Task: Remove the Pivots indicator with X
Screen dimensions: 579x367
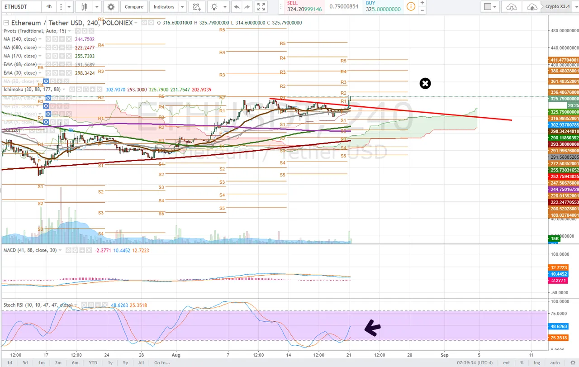Action: [x=91, y=31]
